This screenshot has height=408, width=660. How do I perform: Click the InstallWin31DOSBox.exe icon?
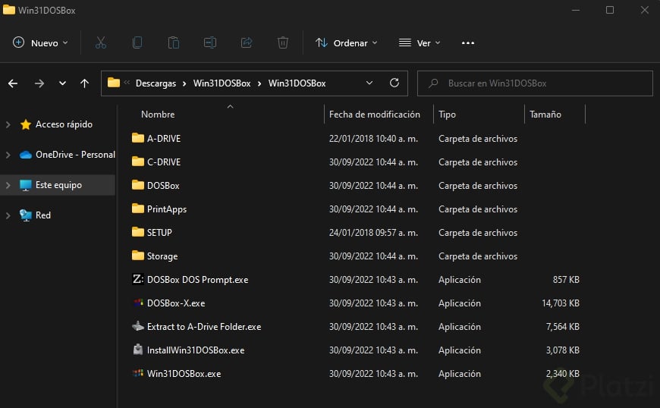(137, 350)
